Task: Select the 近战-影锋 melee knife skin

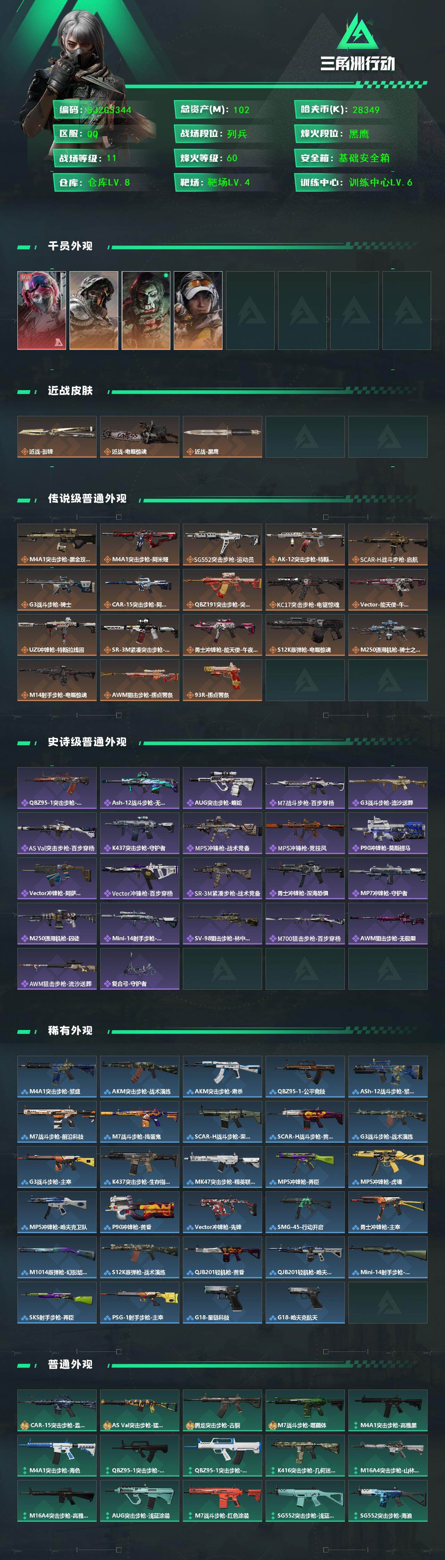Action: click(x=57, y=437)
